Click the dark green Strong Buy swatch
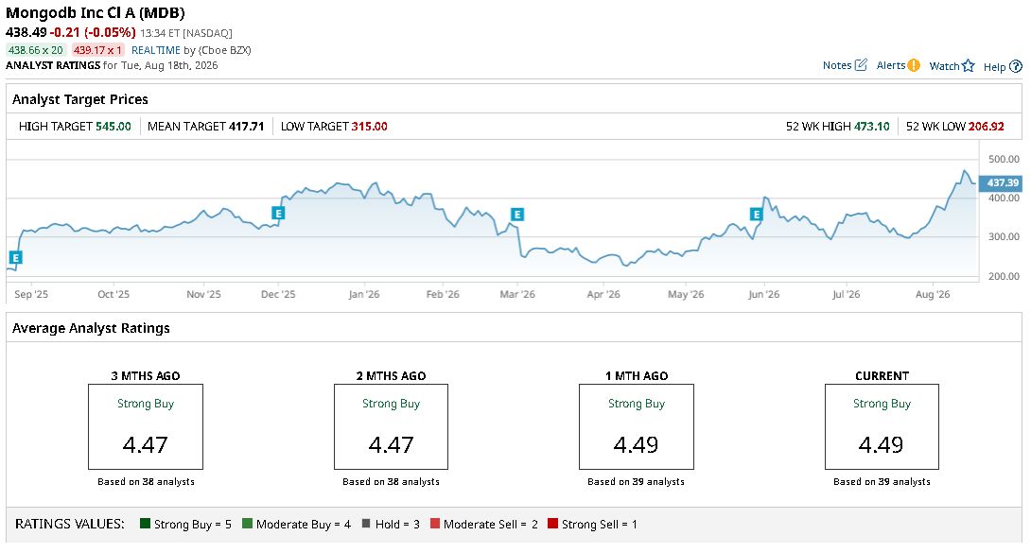 [x=146, y=524]
